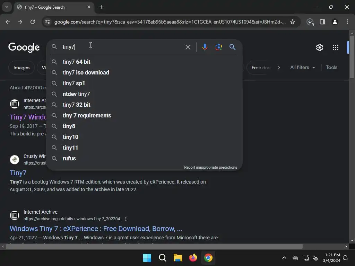Viewport: 355px width, 266px height.
Task: Open Windows Tiny 7 eXPerience archive link
Action: (96, 229)
